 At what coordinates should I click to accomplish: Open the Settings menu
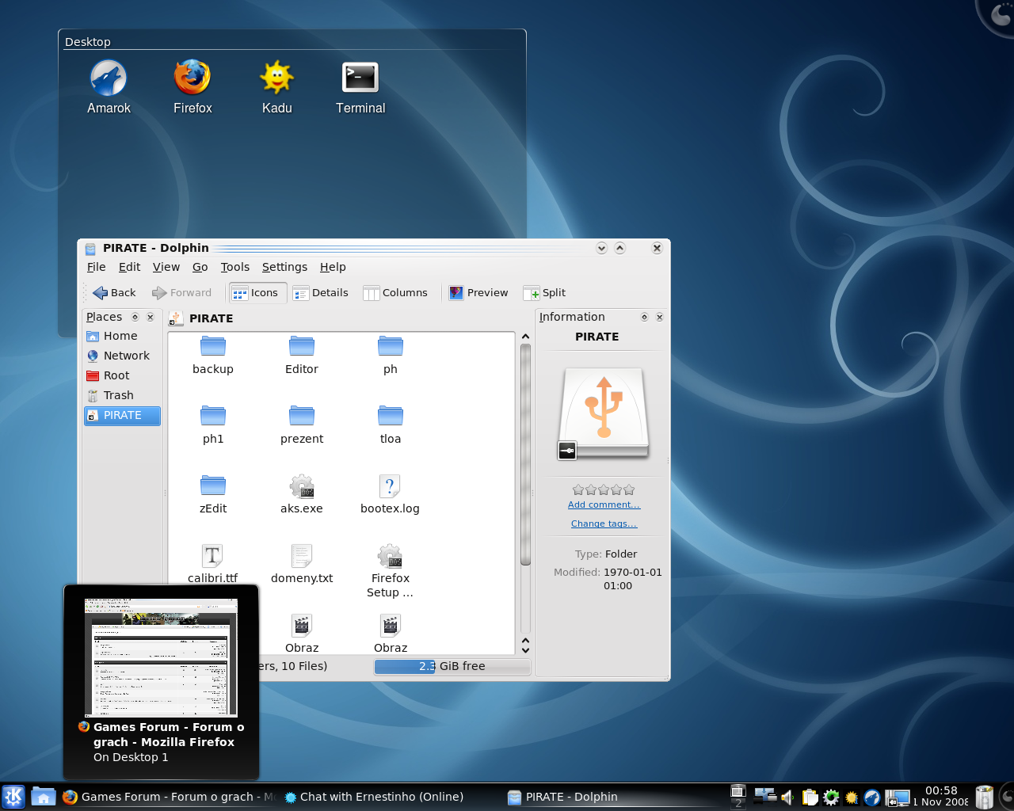(x=284, y=267)
